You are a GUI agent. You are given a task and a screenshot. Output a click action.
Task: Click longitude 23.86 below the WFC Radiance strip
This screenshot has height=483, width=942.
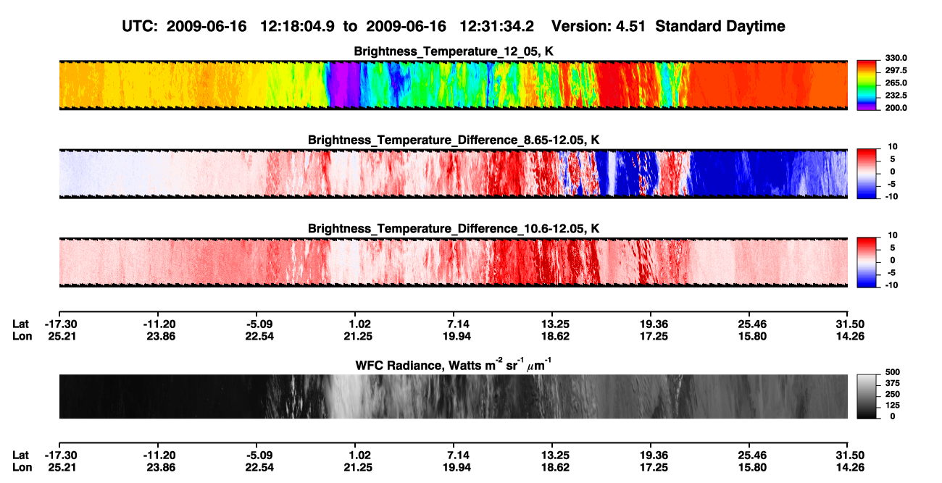click(x=160, y=468)
